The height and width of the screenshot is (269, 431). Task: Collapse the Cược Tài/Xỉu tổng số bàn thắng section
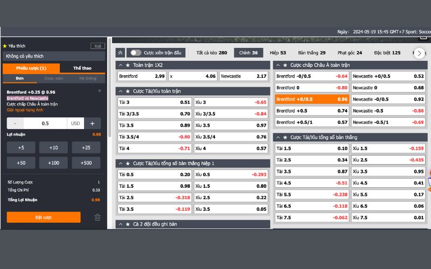279,137
